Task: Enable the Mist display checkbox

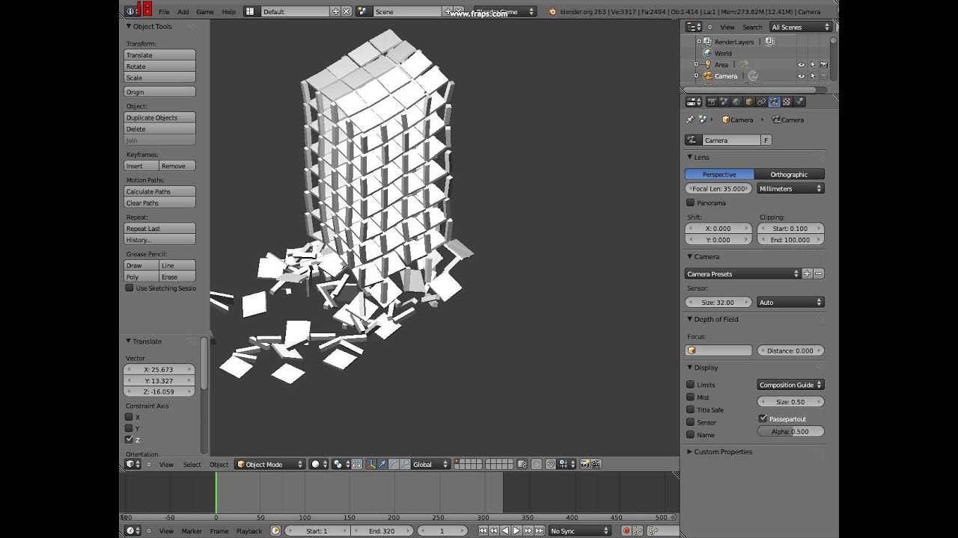Action: 690,397
